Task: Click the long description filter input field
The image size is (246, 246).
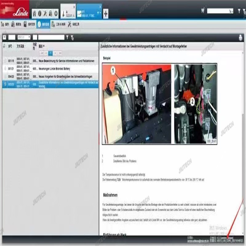Action: 51,37
